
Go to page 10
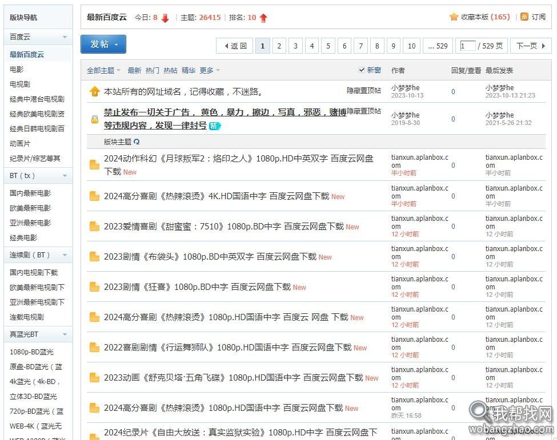click(x=412, y=46)
